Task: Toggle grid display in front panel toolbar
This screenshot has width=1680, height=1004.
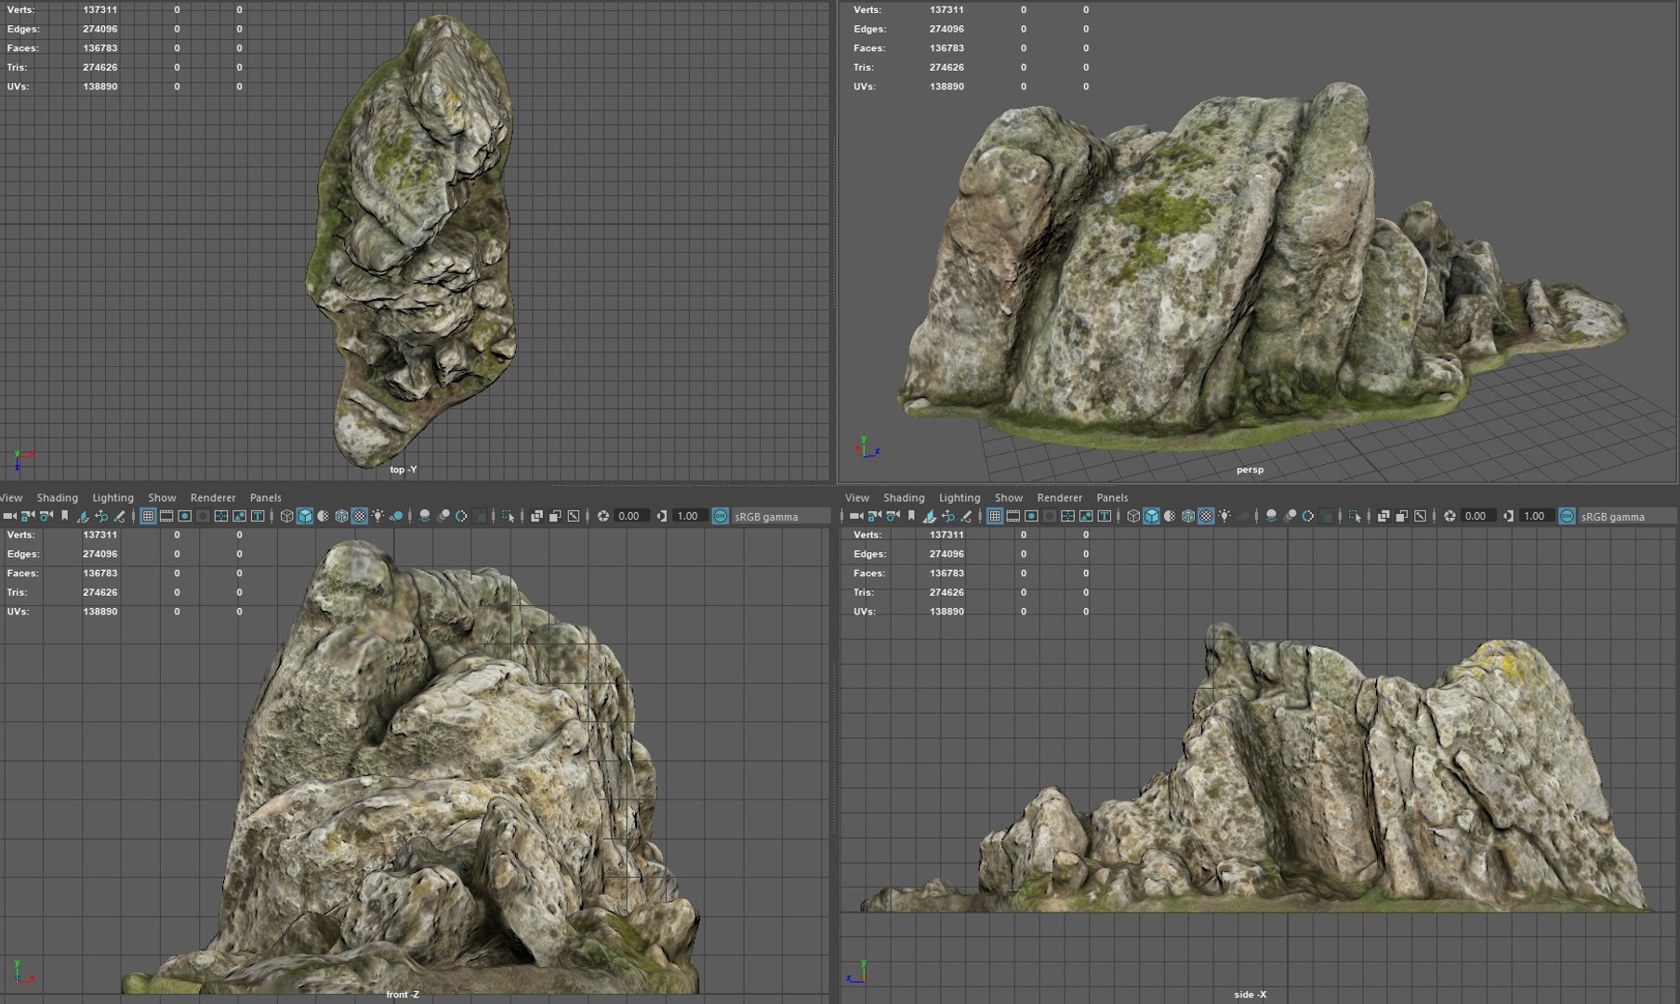Action: pyautogui.click(x=148, y=516)
